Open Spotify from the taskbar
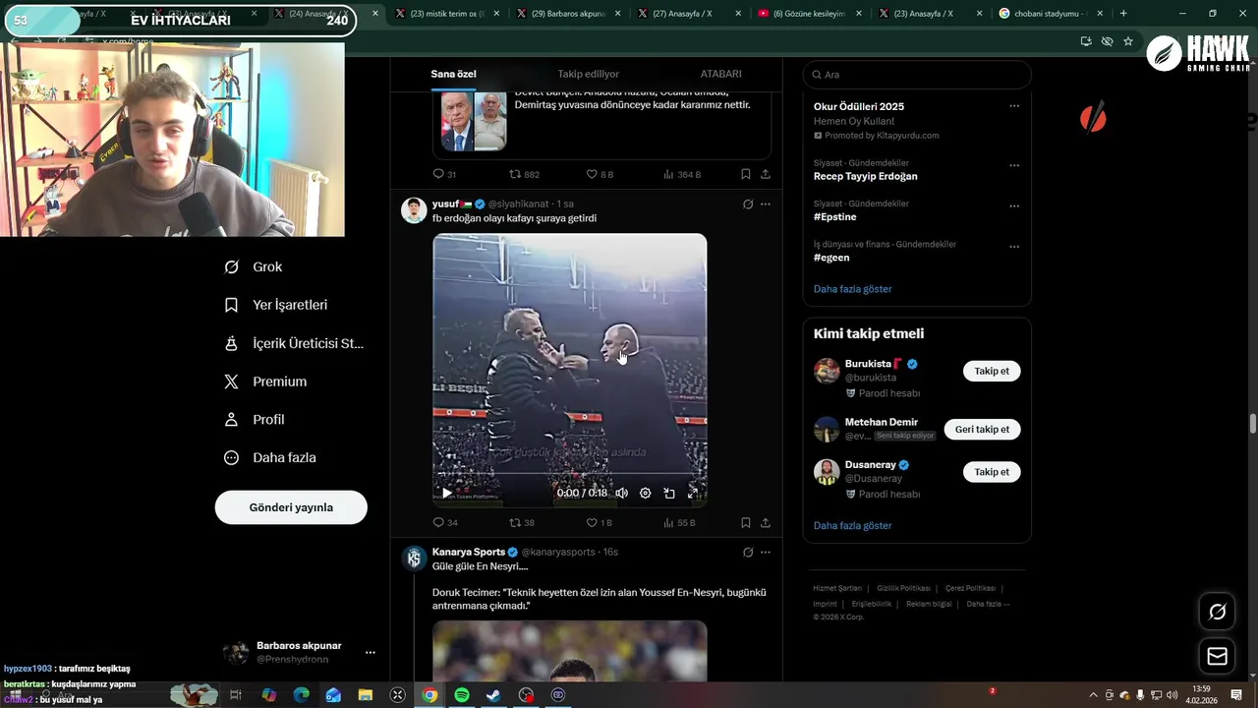Viewport: 1258px width, 708px height. [462, 695]
